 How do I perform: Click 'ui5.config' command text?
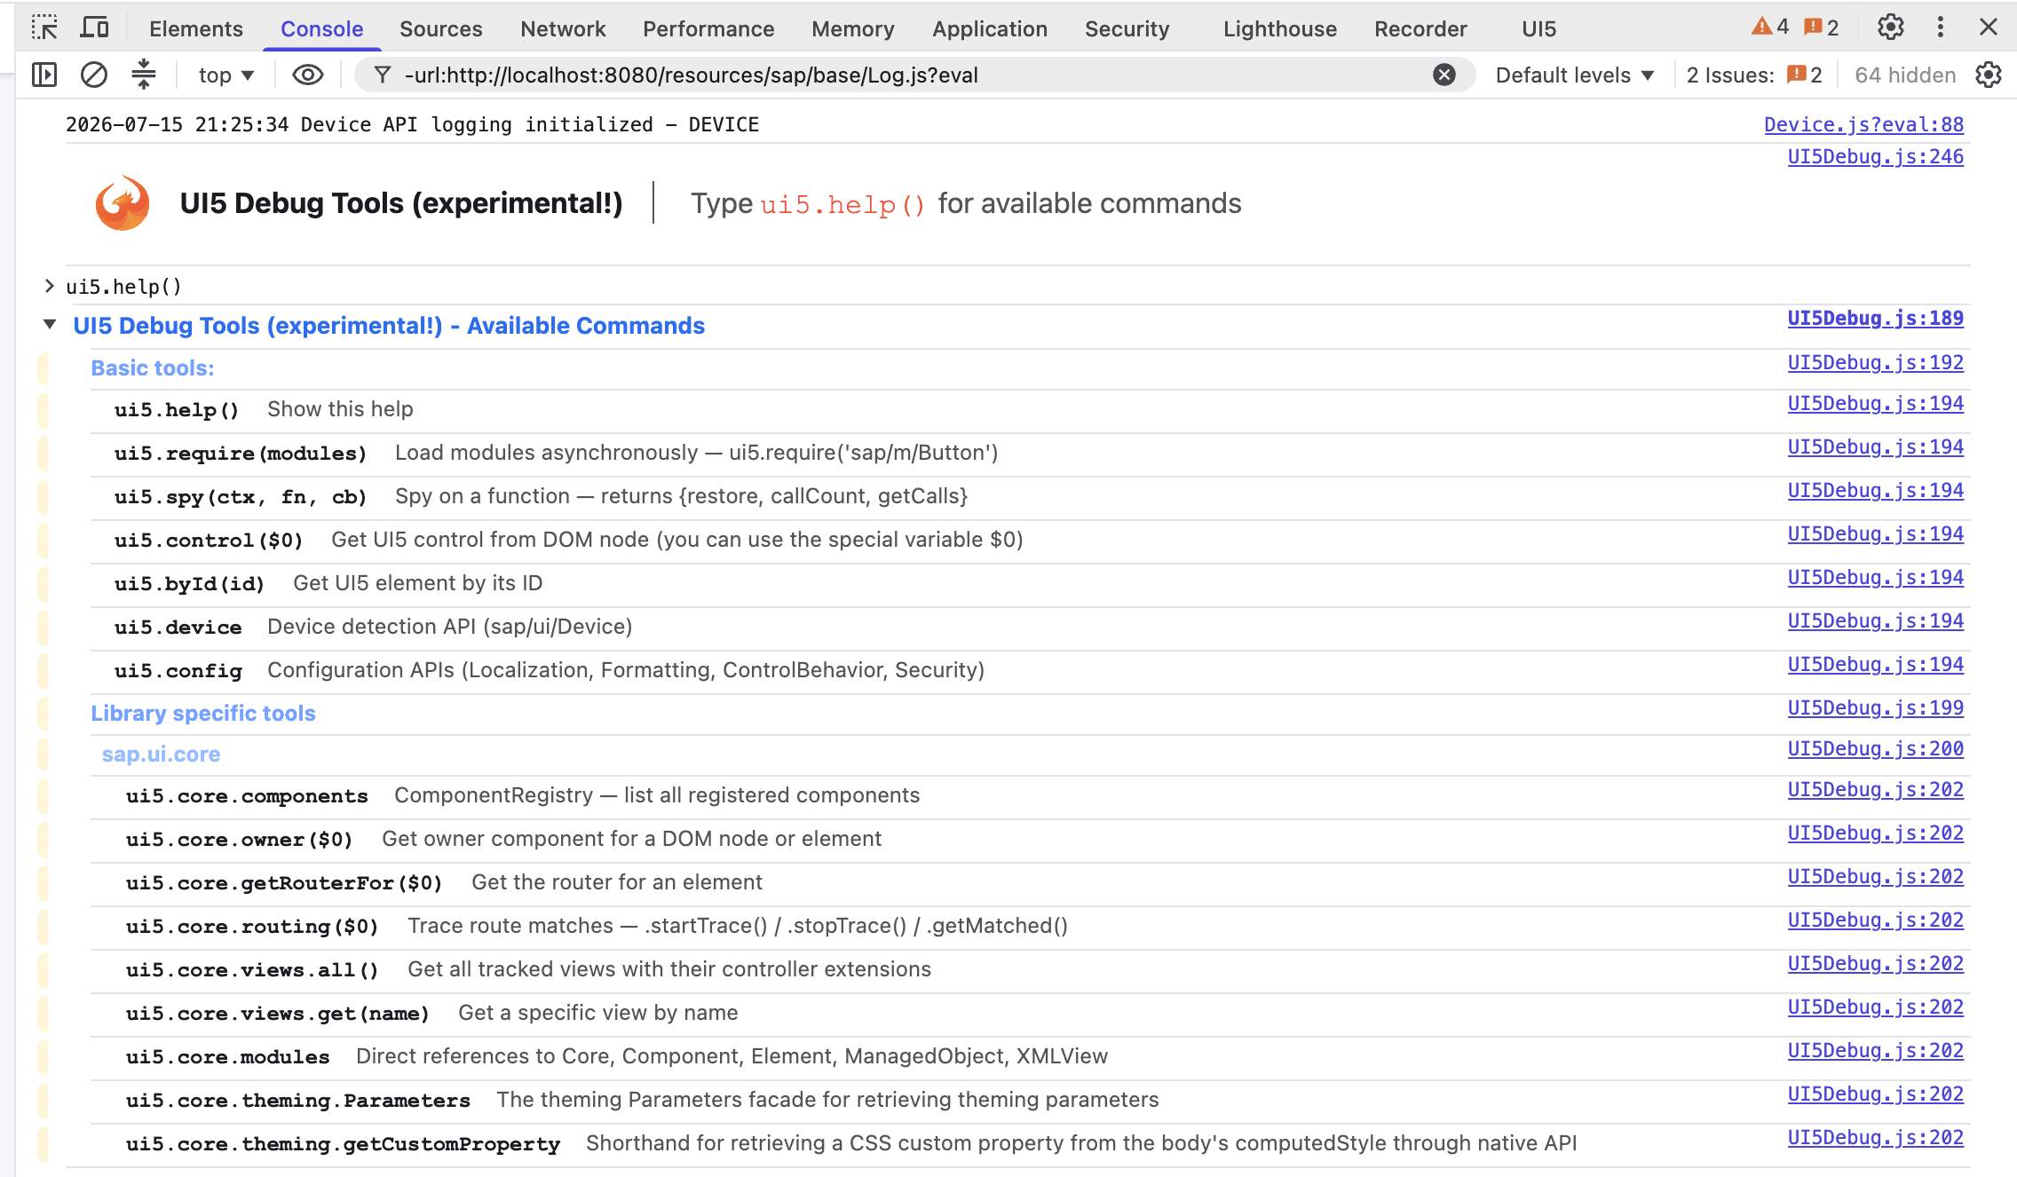point(178,670)
